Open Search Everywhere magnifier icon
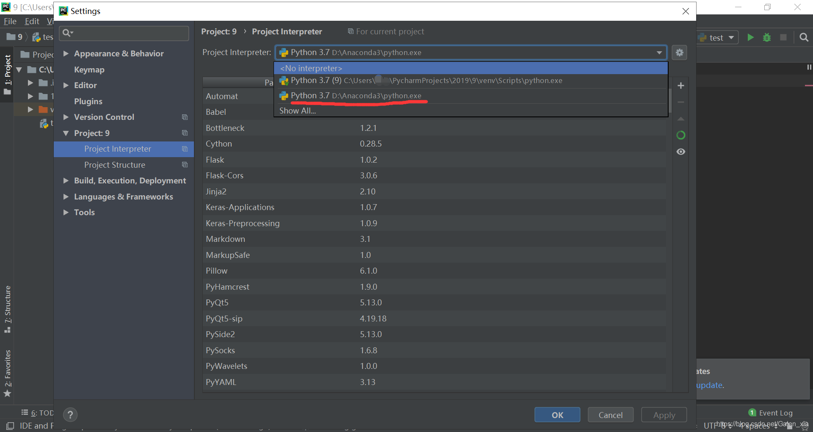 804,37
